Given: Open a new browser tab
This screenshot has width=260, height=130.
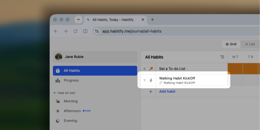Looking at the screenshot, I should [x=152, y=20].
